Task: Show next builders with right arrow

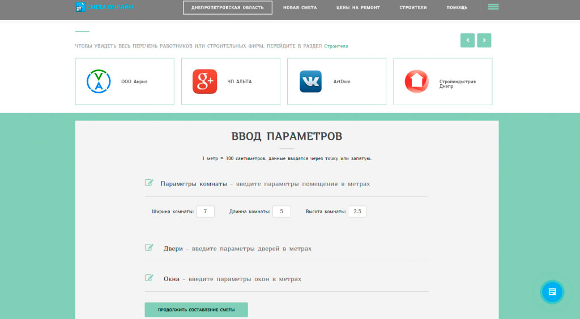Action: pyautogui.click(x=484, y=40)
